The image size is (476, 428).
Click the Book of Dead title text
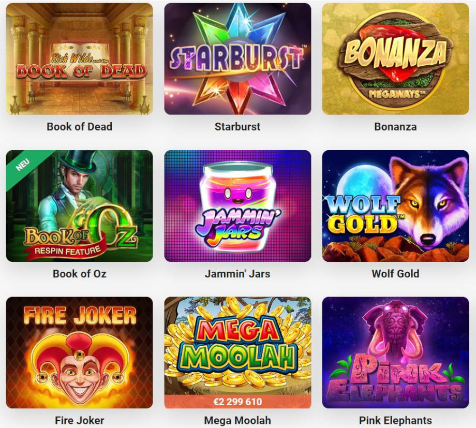(x=80, y=127)
